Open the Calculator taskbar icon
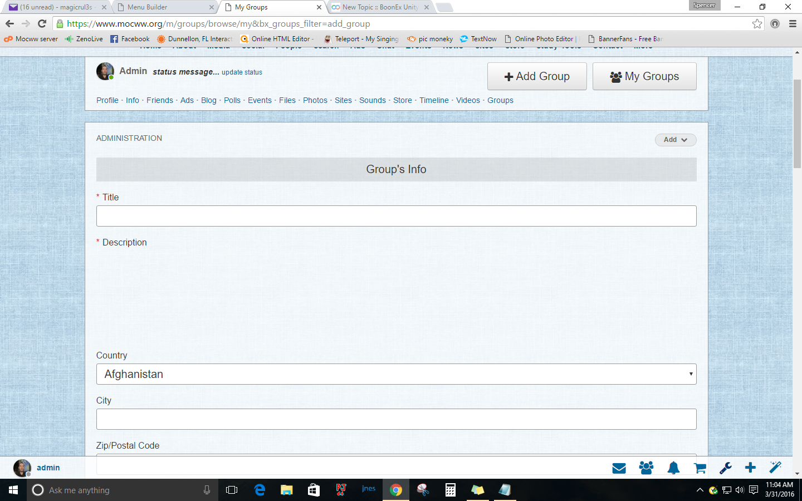Screen dimensions: 802x501 pyautogui.click(x=451, y=490)
